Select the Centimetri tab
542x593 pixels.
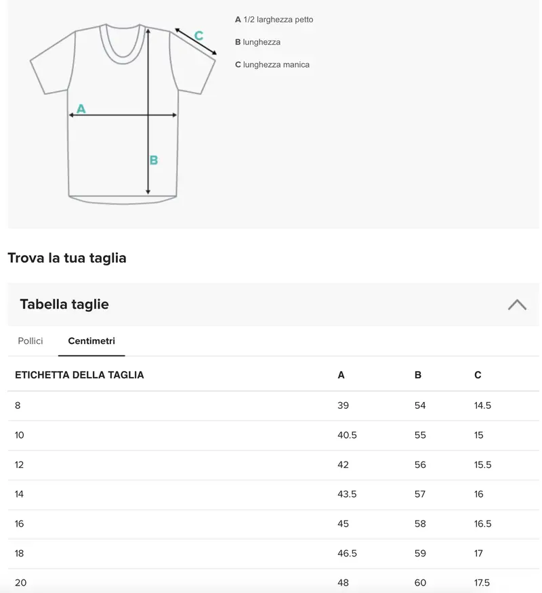point(91,341)
